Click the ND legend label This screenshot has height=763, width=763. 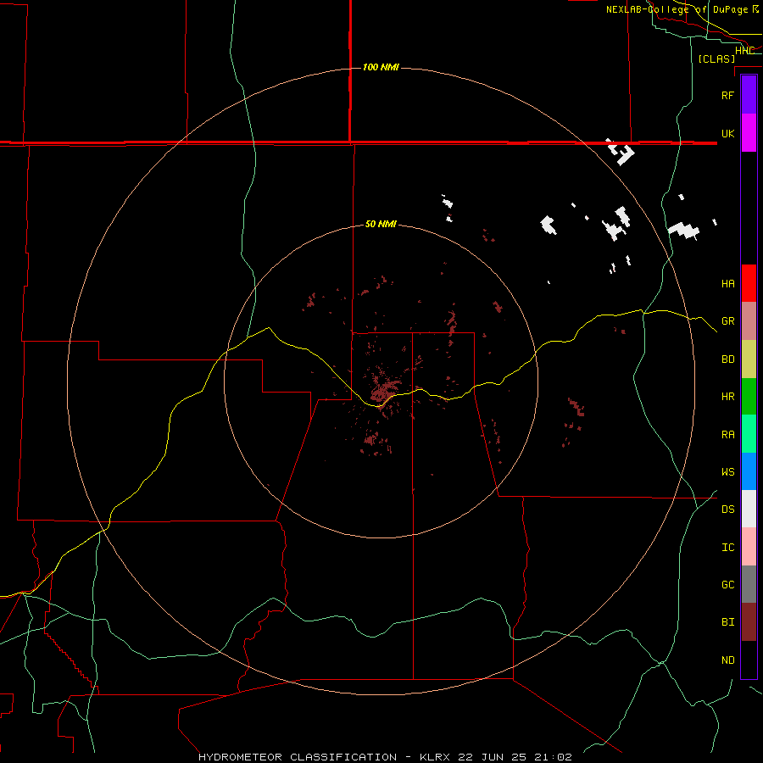tap(727, 660)
